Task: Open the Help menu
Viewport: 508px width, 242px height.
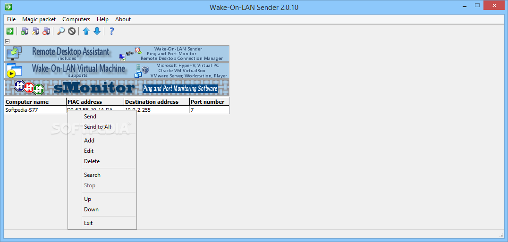Action: click(103, 19)
